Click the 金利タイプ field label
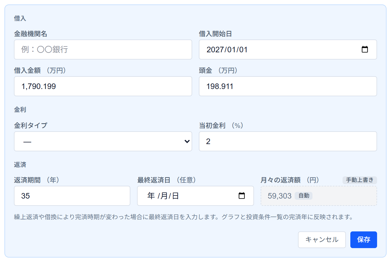 (x=31, y=125)
